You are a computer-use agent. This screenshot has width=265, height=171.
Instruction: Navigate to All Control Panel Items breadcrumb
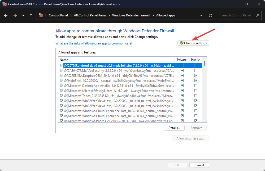[90, 15]
